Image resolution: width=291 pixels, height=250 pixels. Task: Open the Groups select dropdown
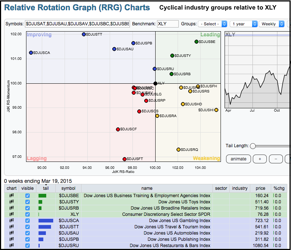tap(212, 24)
